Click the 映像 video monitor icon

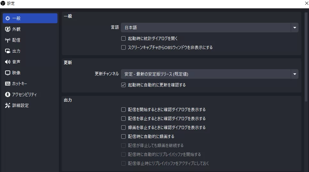[x=8, y=73]
